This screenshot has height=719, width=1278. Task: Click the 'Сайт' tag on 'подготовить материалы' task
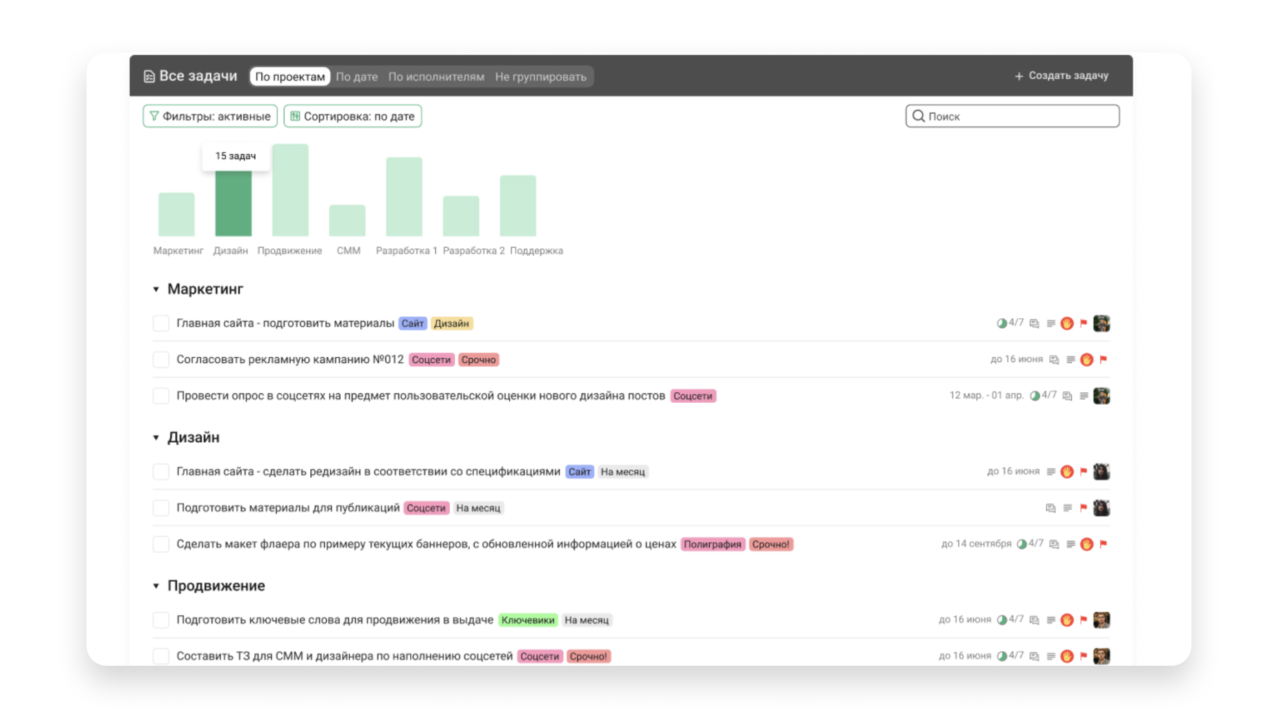tap(413, 324)
